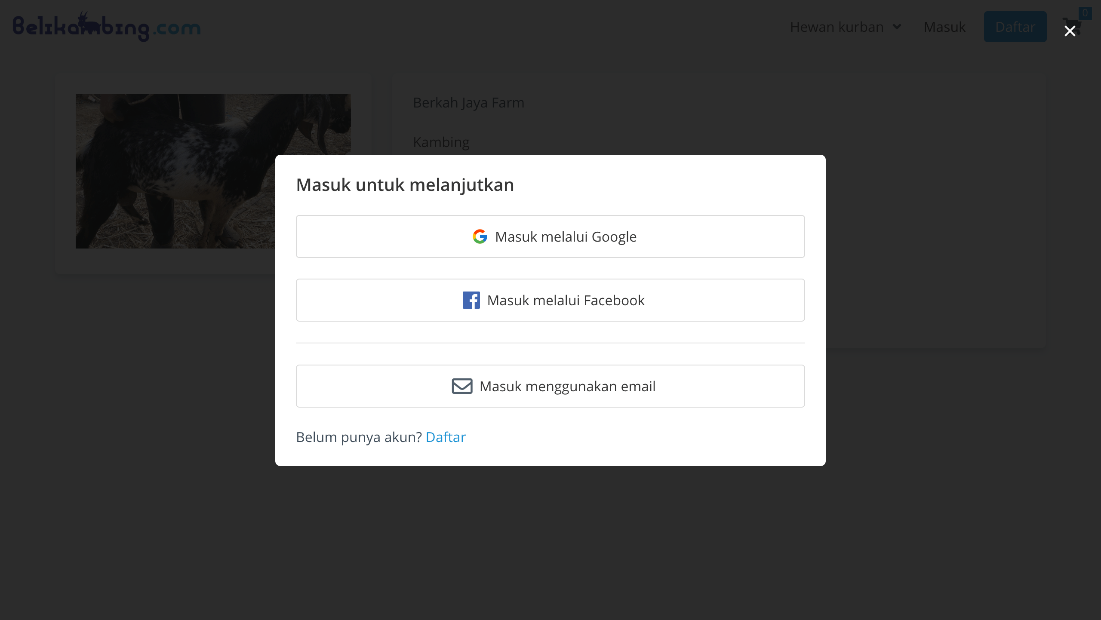1101x620 pixels.
Task: Open the shopping cart icon
Action: point(1072,27)
